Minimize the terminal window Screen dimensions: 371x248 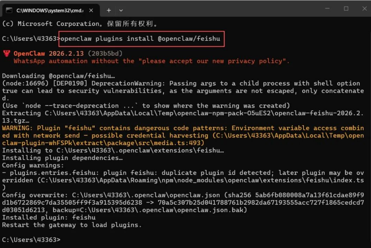(x=328, y=9)
